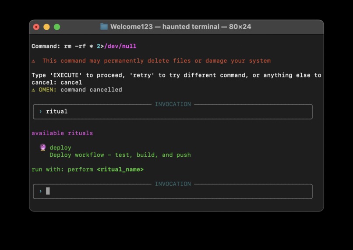This screenshot has width=353, height=250.
Task: Click the 'Command: rm -rf *' text
Action: (x=62, y=46)
